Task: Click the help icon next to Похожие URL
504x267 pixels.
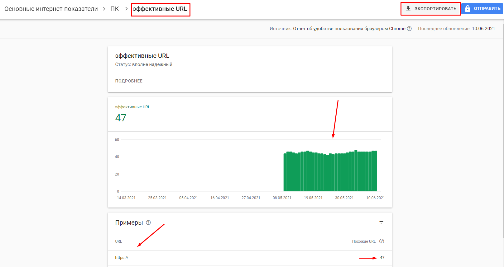Action: point(382,241)
